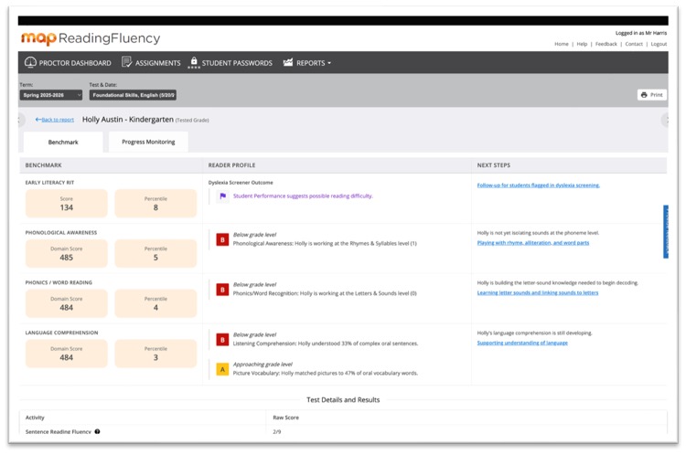Screen dimensions: 686x455
Task: Click the back arrow before Back to report
Action: 38,120
